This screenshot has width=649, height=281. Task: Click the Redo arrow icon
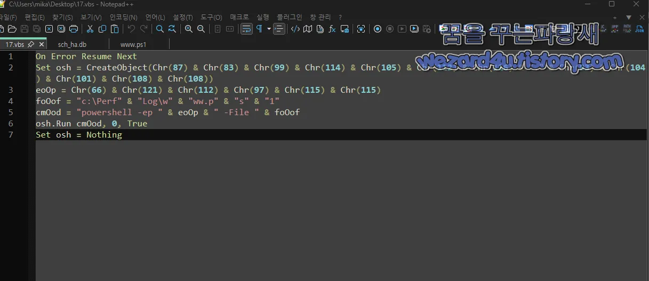143,29
